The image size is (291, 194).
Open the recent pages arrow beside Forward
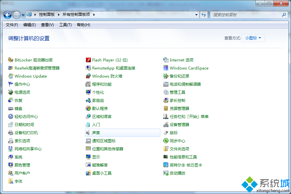tap(23, 15)
